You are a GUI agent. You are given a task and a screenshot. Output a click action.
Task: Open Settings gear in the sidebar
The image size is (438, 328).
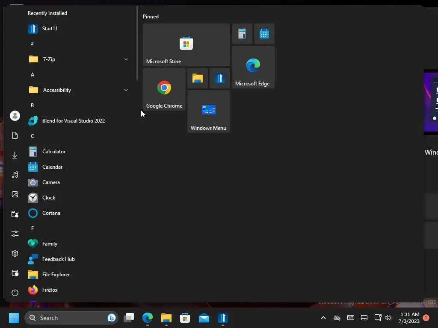[15, 253]
